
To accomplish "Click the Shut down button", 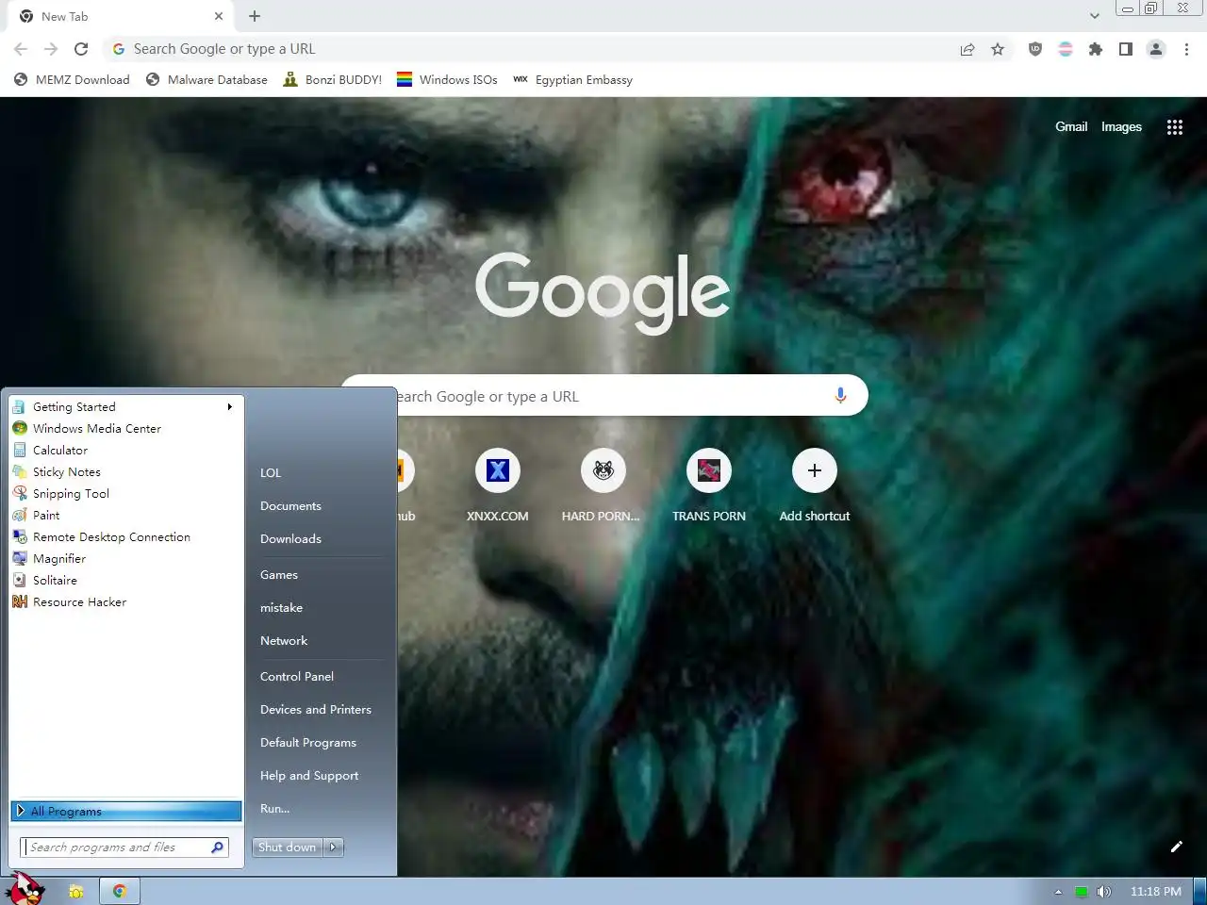I will 288,847.
